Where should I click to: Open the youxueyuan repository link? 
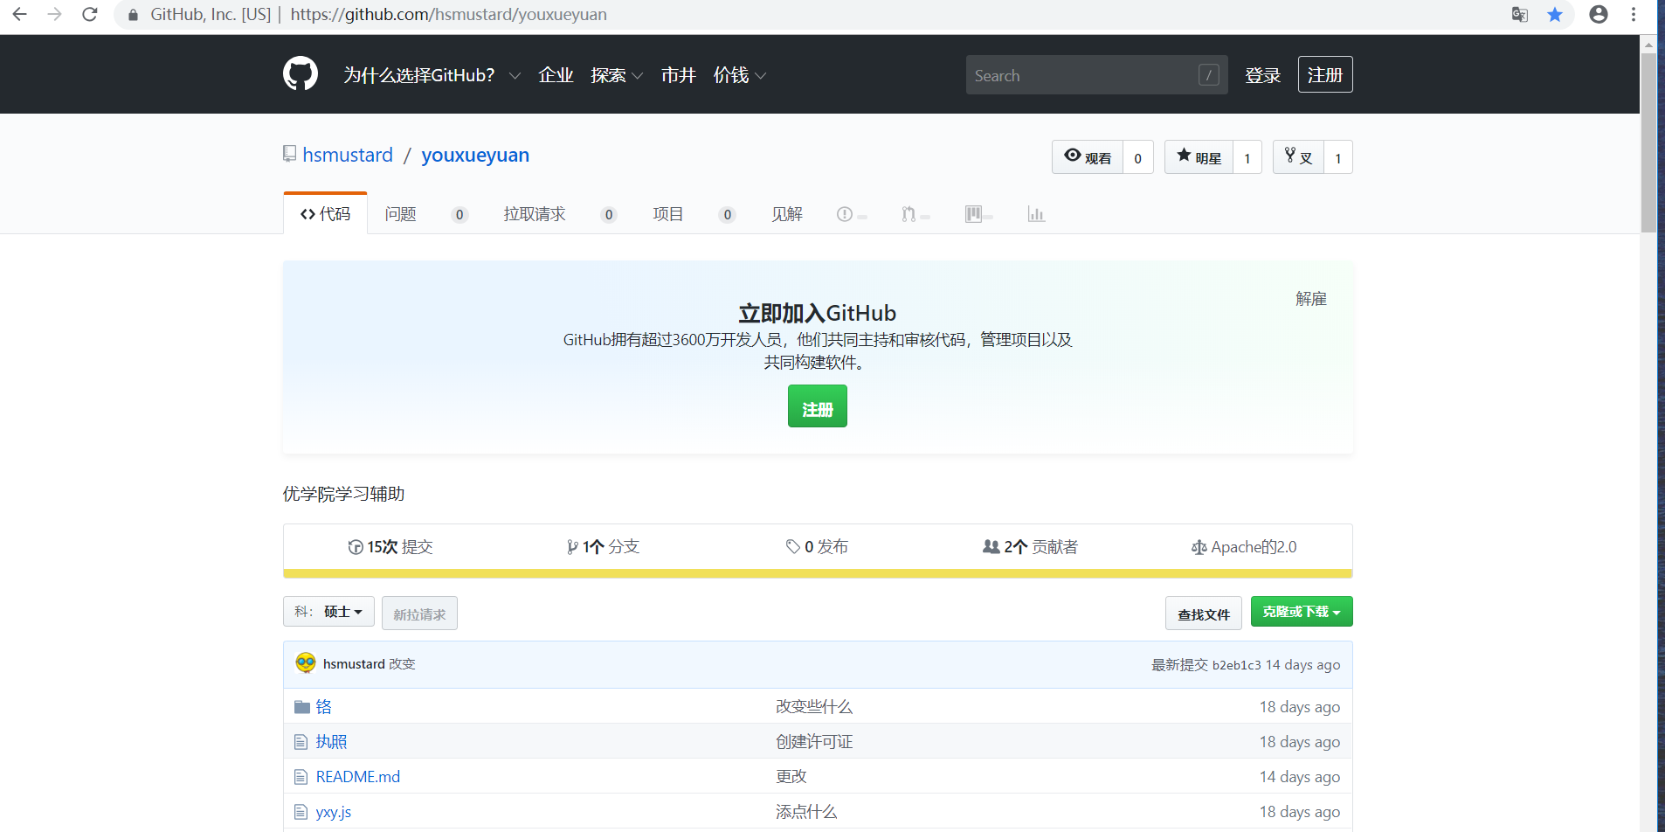pos(475,155)
